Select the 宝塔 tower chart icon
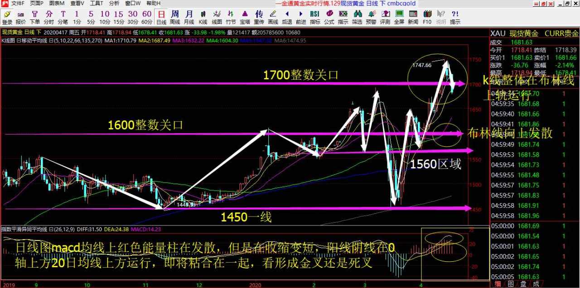Screen dimensions: 580x288 tap(245, 17)
